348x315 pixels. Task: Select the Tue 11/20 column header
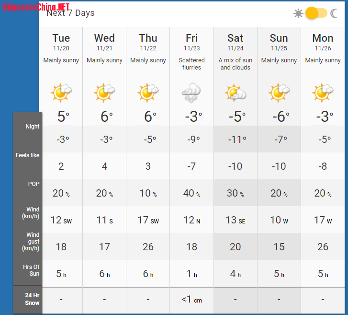61,42
